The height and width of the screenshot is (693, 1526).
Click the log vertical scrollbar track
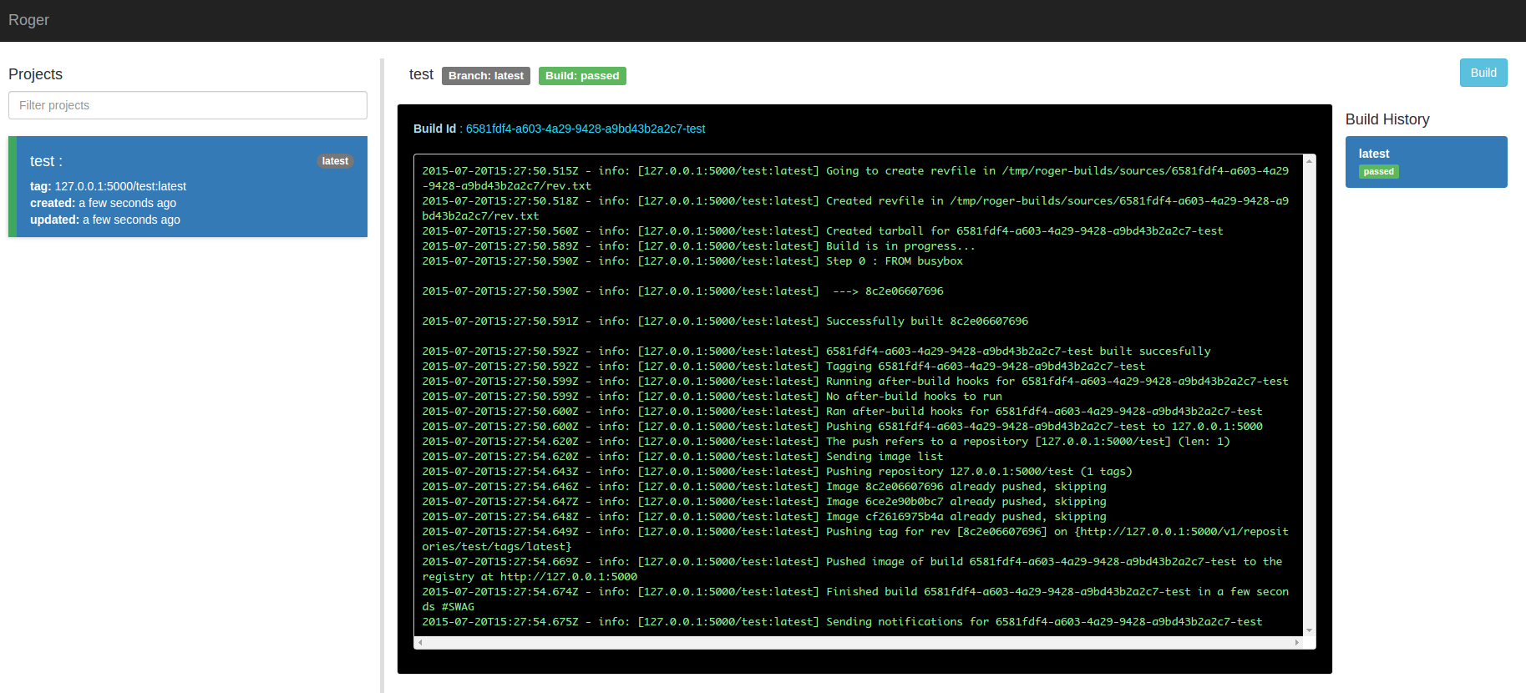pos(1310,395)
